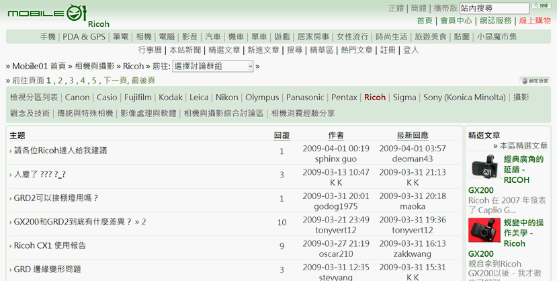Click the 登入 login link

click(411, 50)
